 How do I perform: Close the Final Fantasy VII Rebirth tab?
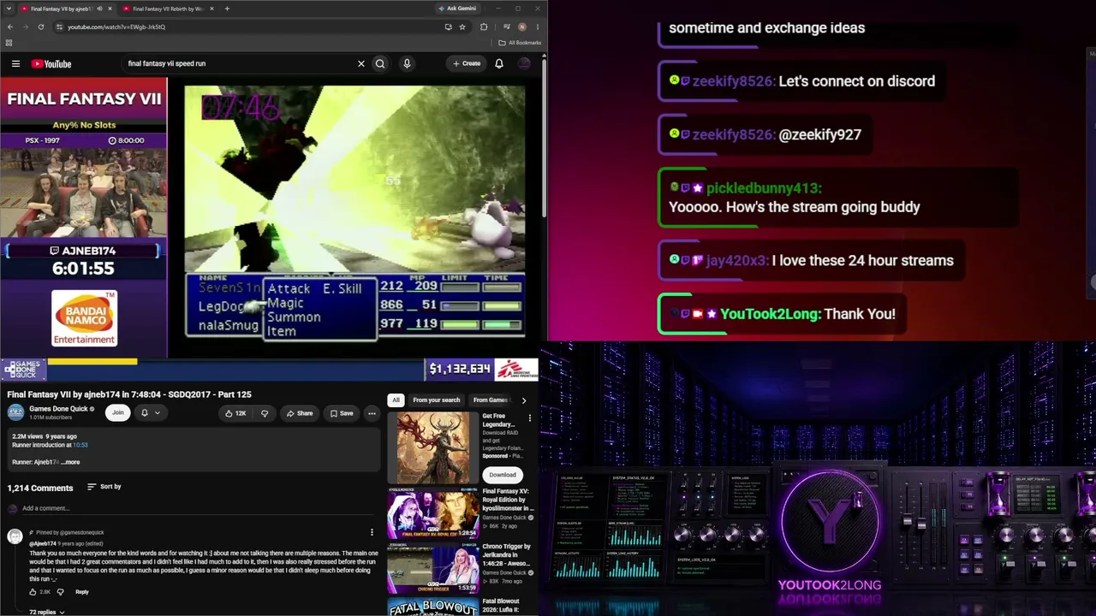click(211, 9)
